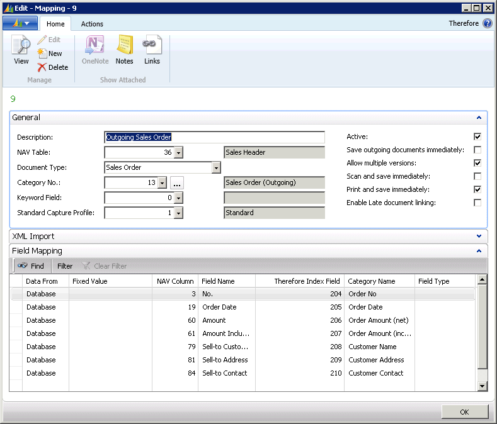
Task: Open attached Notes
Action: click(124, 46)
